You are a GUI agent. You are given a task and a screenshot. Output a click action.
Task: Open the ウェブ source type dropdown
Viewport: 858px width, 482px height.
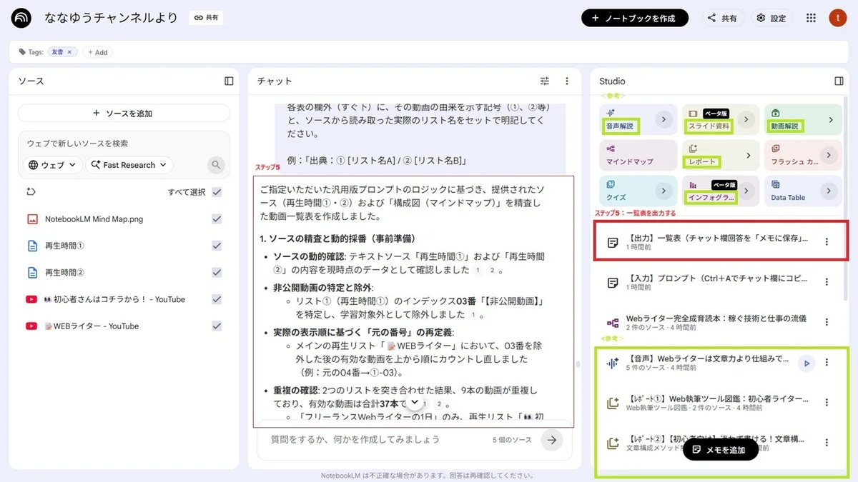tap(52, 165)
